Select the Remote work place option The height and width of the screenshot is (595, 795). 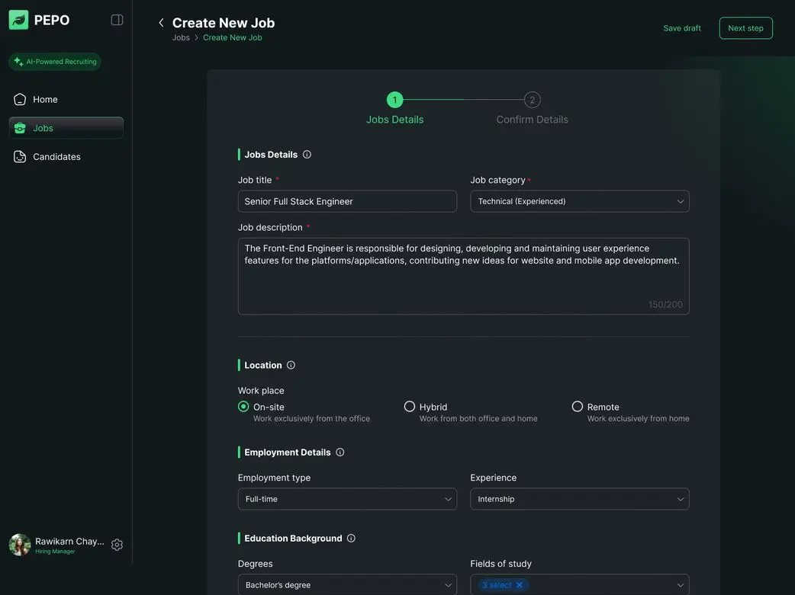coord(578,407)
